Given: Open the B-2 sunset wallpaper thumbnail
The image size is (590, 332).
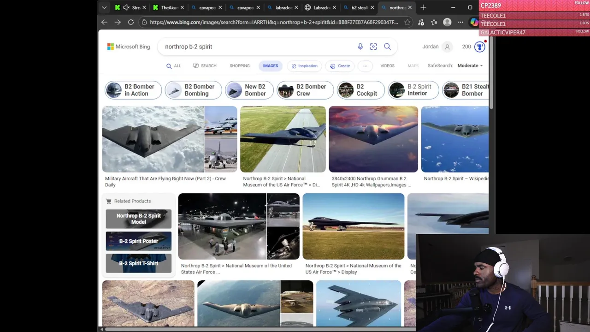Looking at the screenshot, I should (373, 139).
